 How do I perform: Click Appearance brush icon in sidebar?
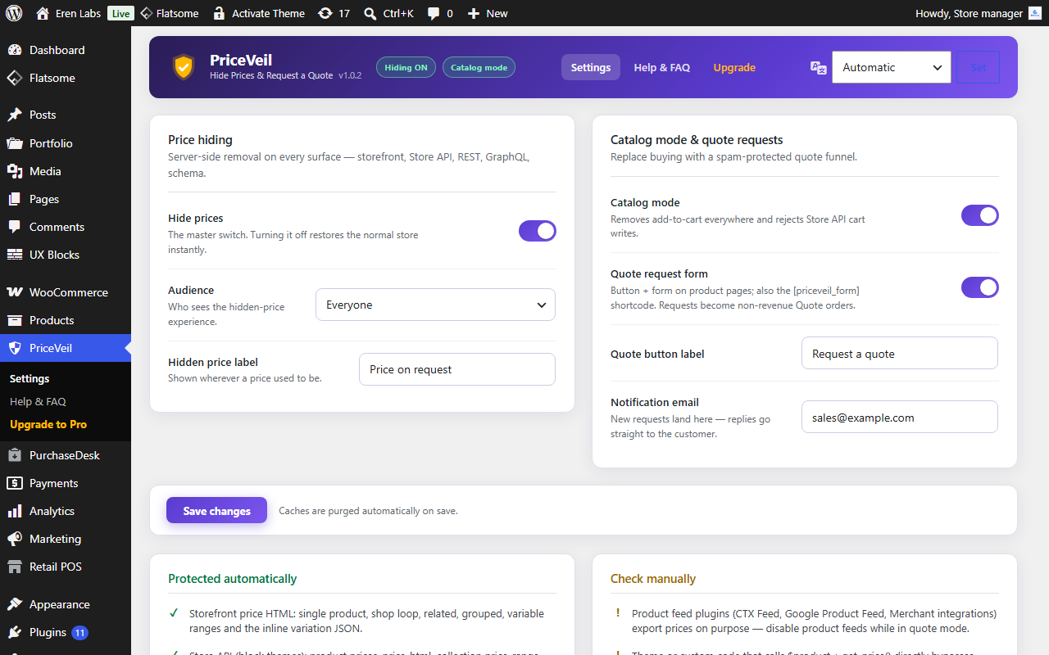pos(15,604)
